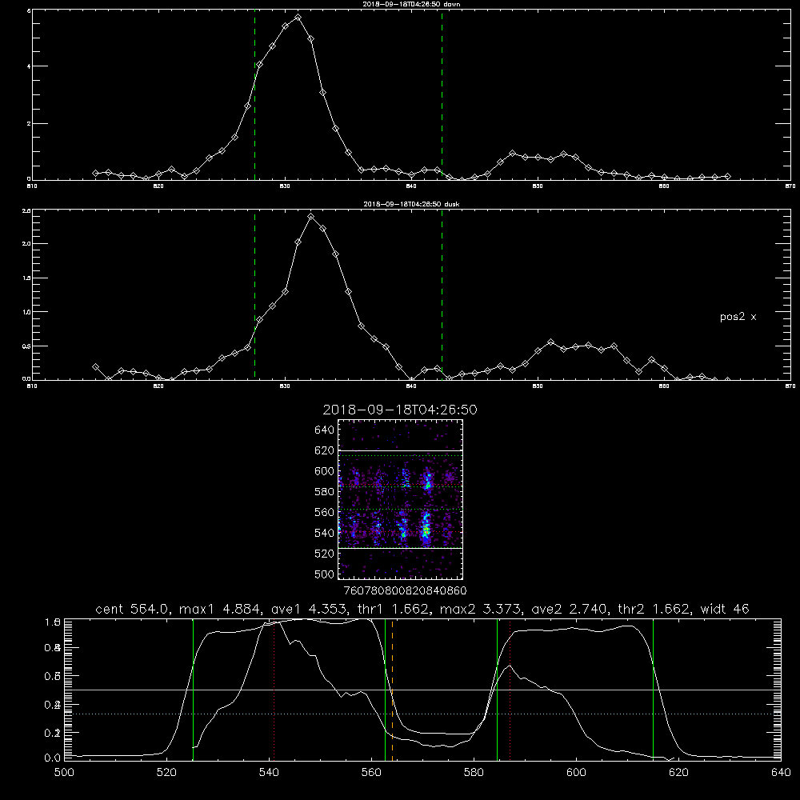Click y-axis label '500' beside the heatmap
Screen dimensions: 800x800
coord(325,574)
